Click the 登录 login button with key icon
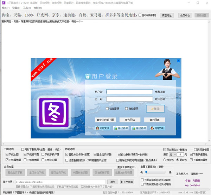The height and width of the screenshot is (195, 211). coord(155,109)
